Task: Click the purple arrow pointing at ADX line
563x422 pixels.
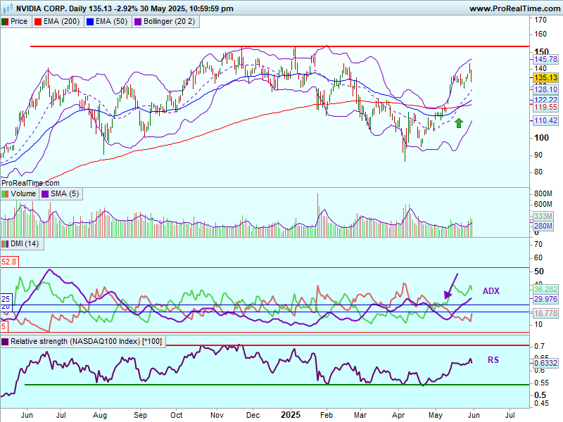Action: click(x=449, y=287)
